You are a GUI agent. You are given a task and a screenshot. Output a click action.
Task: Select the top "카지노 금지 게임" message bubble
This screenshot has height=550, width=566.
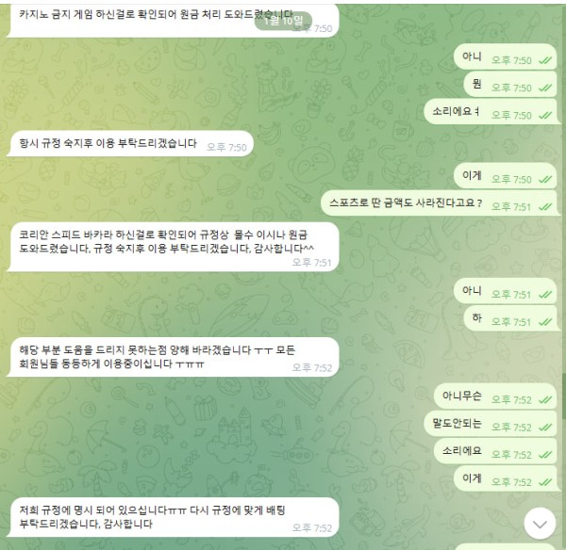(x=174, y=20)
